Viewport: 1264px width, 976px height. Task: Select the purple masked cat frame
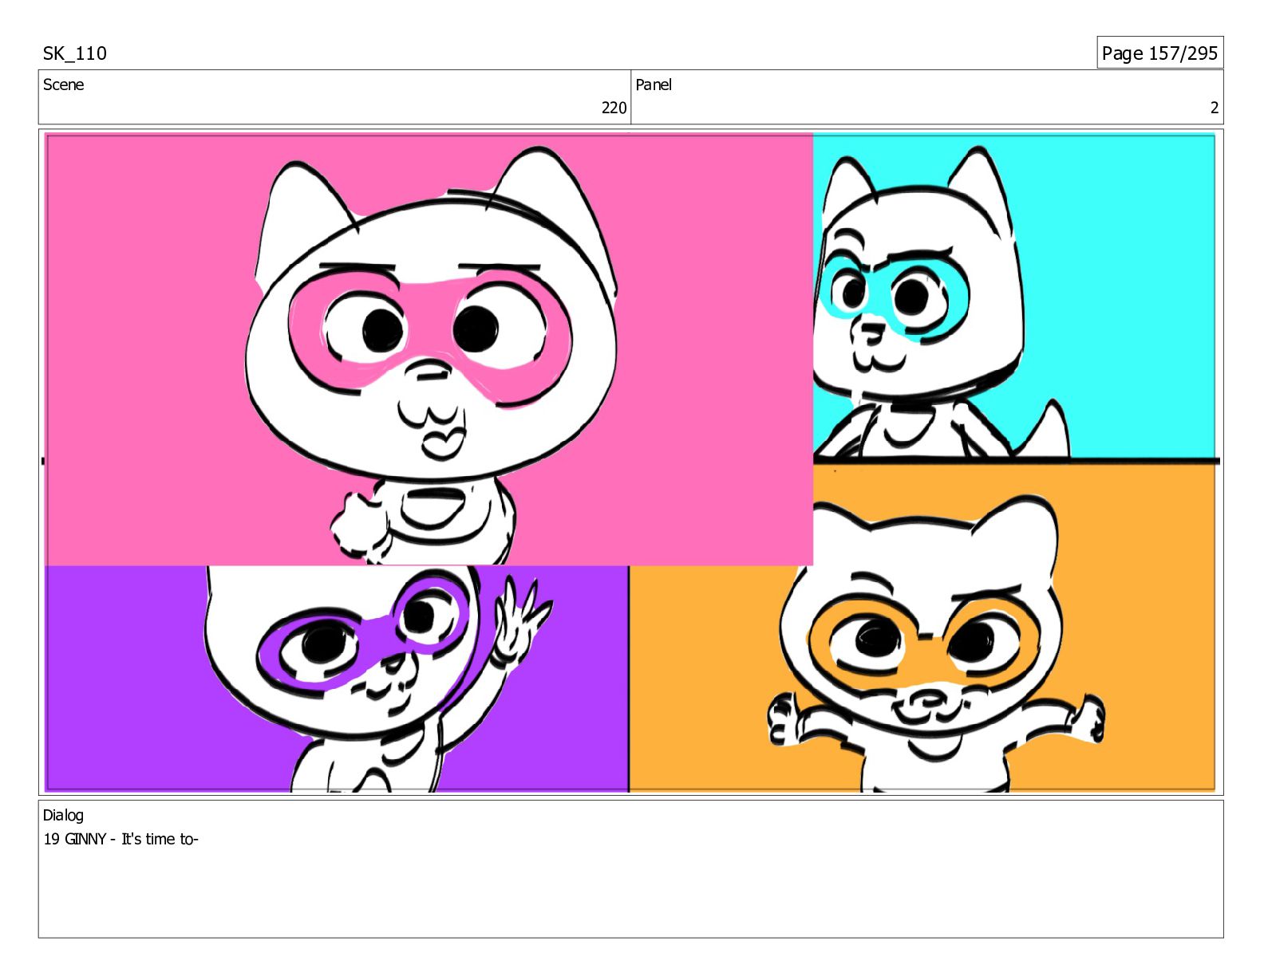tap(337, 679)
